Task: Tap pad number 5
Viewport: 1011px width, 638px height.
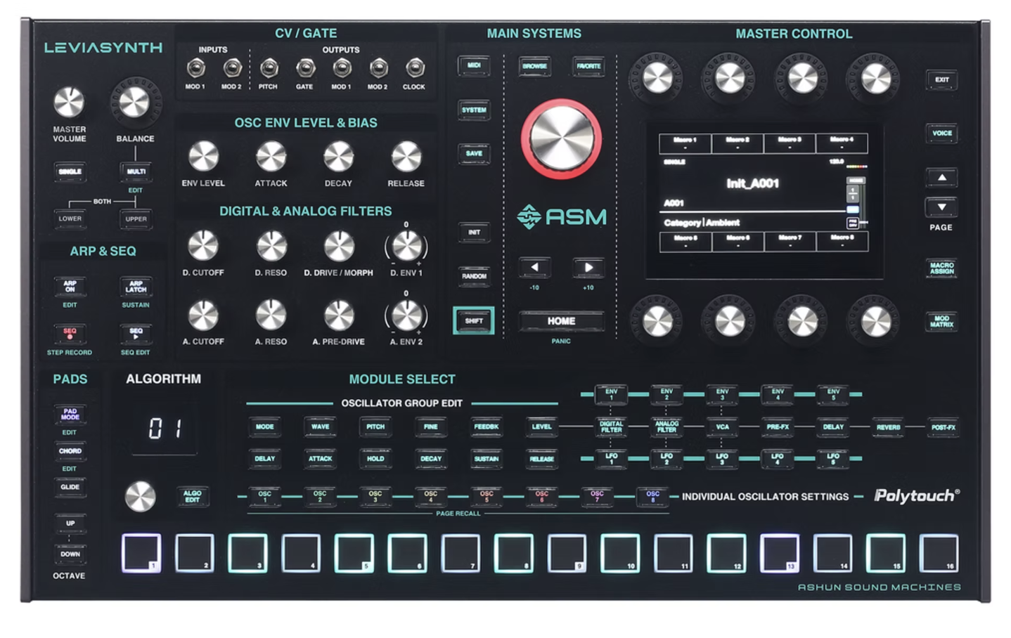Action: (354, 552)
